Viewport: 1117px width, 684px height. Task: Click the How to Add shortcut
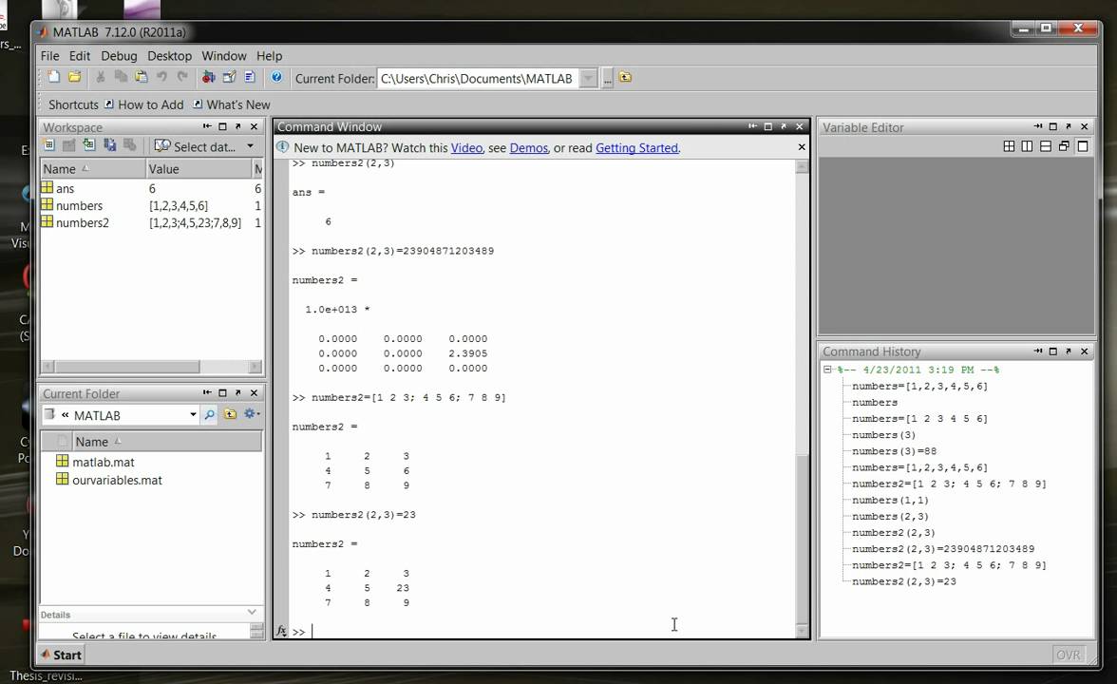coord(144,104)
